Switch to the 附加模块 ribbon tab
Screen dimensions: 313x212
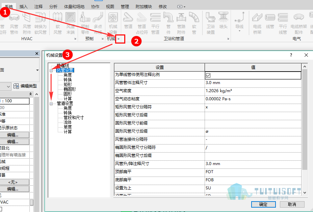pyautogui.click(x=144, y=7)
